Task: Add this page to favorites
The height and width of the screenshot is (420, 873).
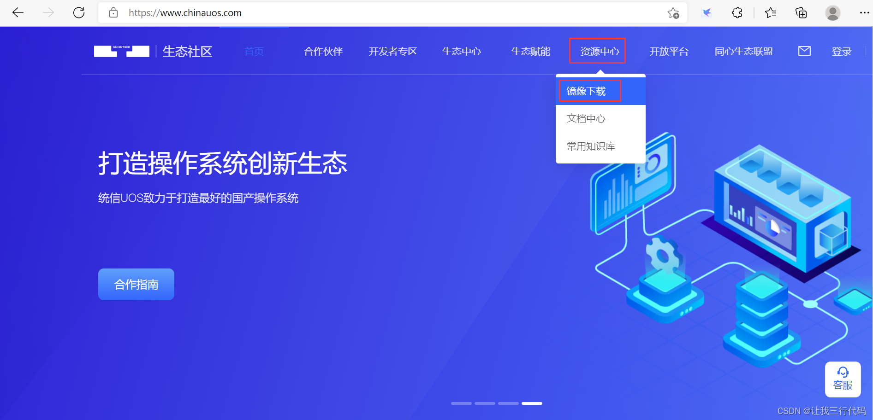Action: (673, 13)
